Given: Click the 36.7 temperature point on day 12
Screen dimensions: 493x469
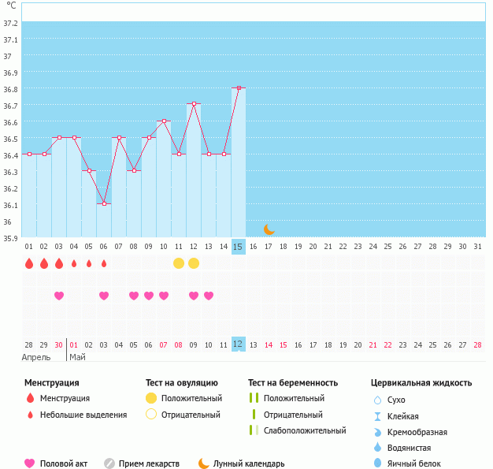Looking at the screenshot, I should click(194, 103).
